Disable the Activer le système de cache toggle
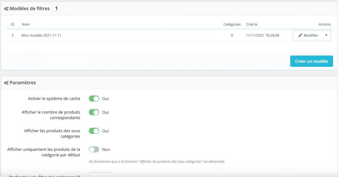The width and height of the screenshot is (338, 177). [94, 99]
